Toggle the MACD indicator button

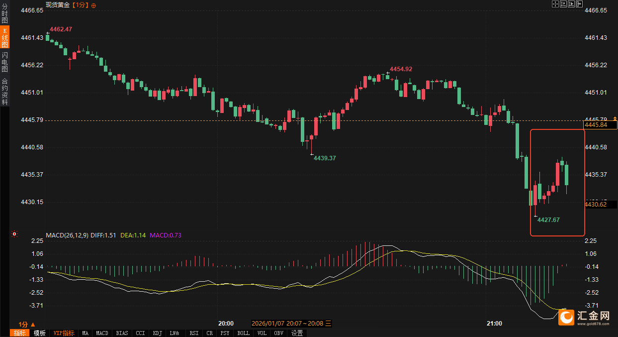point(102,333)
